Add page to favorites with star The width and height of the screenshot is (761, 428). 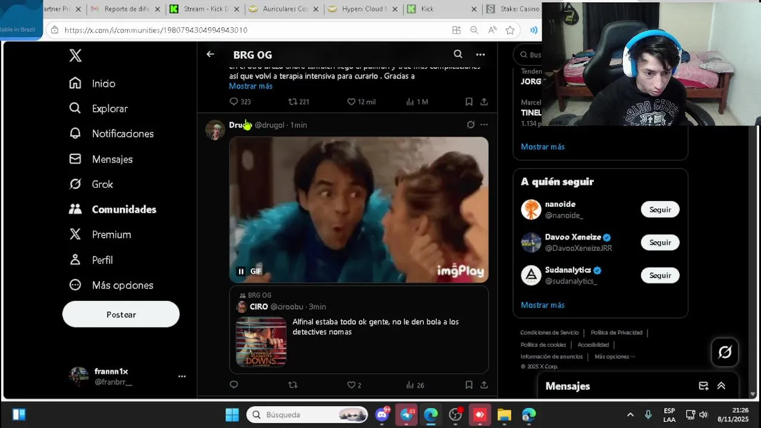pyautogui.click(x=510, y=30)
